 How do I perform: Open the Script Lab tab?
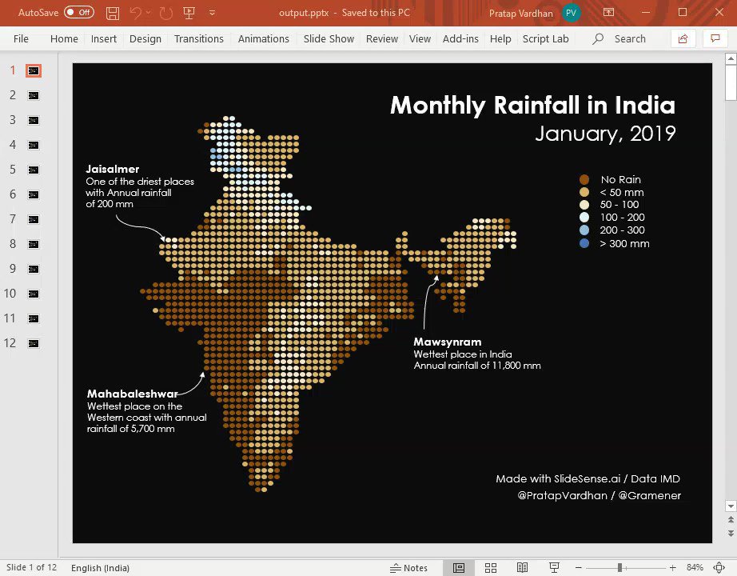point(545,38)
